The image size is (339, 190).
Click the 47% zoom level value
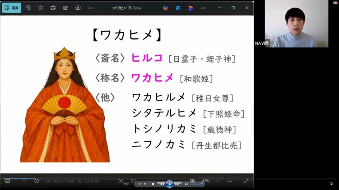(x=206, y=181)
